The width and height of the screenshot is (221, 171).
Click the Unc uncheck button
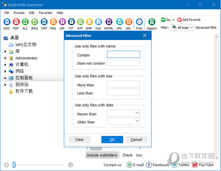(139, 155)
